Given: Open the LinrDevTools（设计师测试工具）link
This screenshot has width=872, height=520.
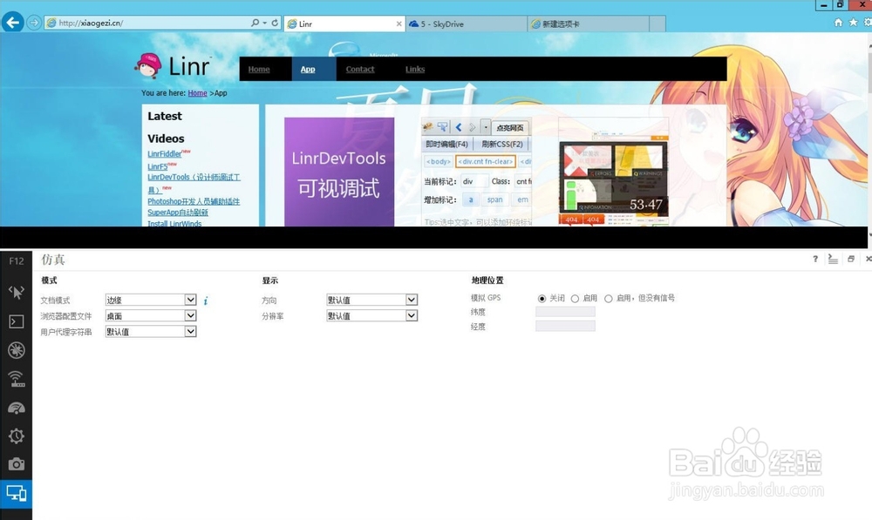Looking at the screenshot, I should 194,183.
